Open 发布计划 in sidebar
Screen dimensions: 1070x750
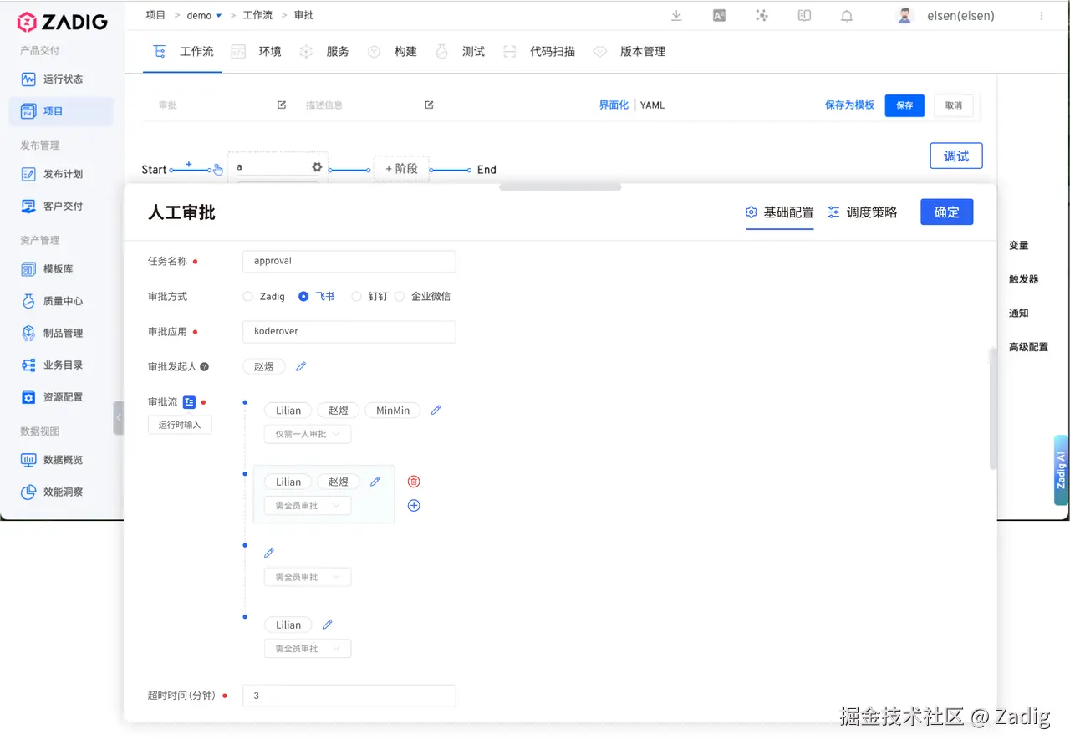tap(61, 174)
